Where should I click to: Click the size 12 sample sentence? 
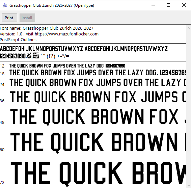tap(67, 66)
